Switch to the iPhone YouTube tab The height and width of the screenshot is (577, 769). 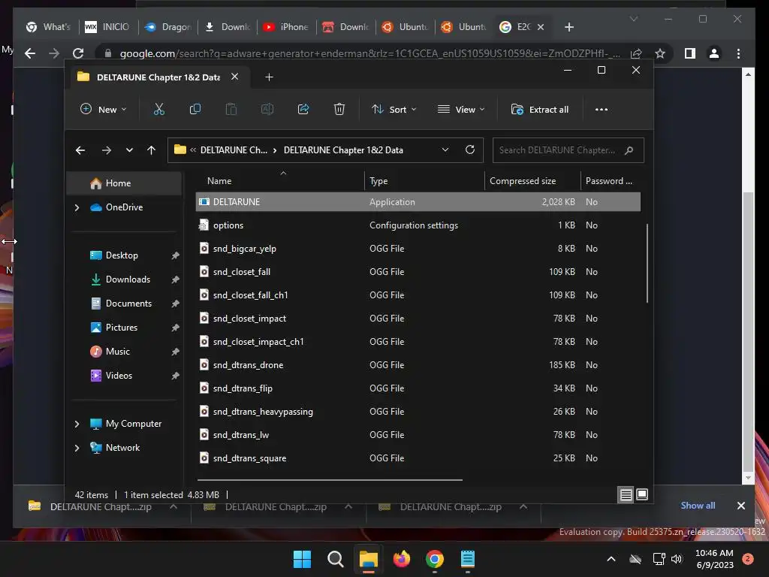click(x=286, y=27)
